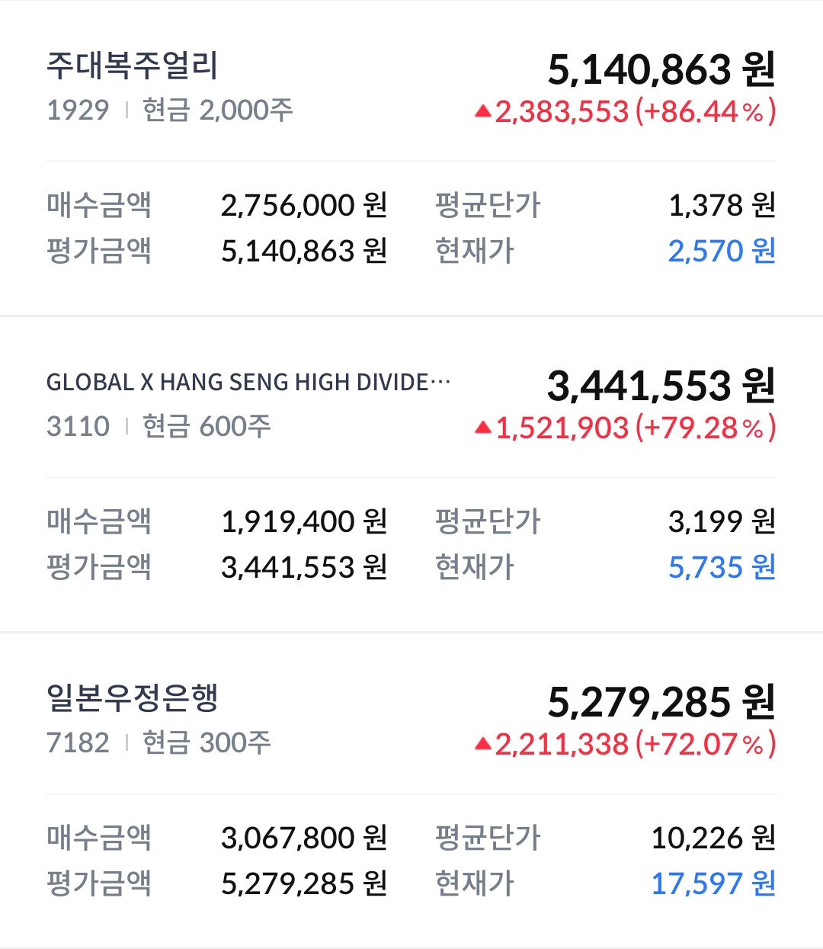Screen dimensions: 823x949
Task: Open the 일본우정은행 stock holding
Action: pos(133,698)
